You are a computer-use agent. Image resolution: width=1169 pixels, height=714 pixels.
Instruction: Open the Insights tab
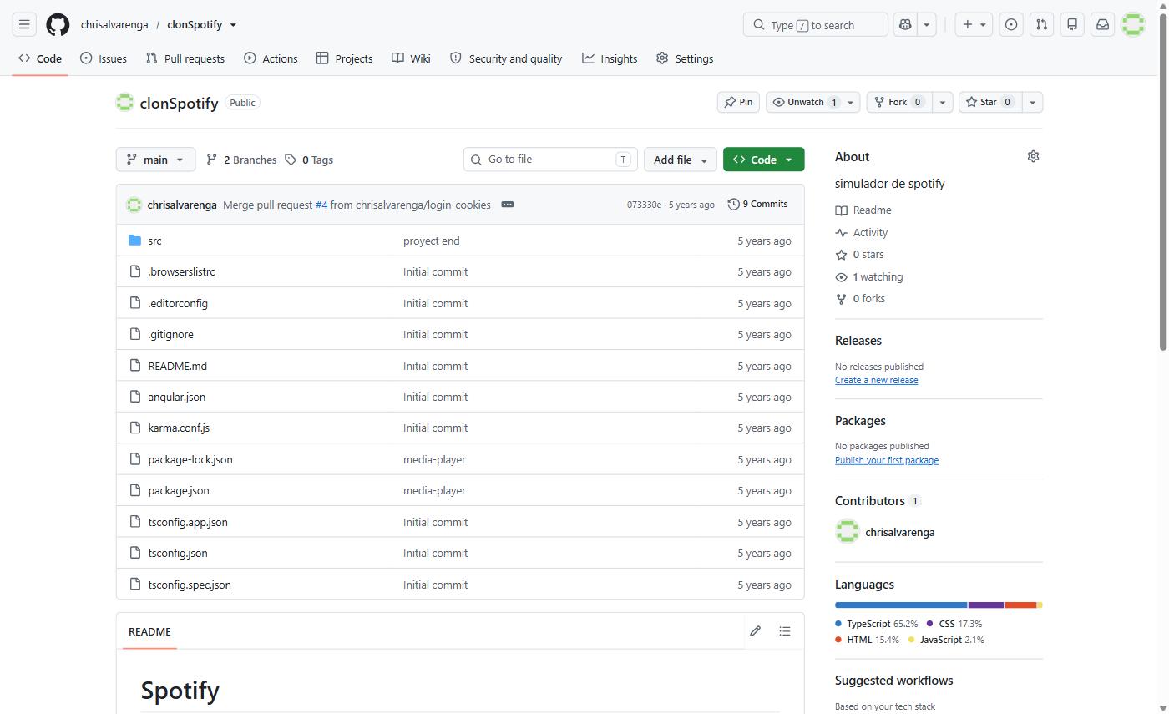click(x=610, y=58)
